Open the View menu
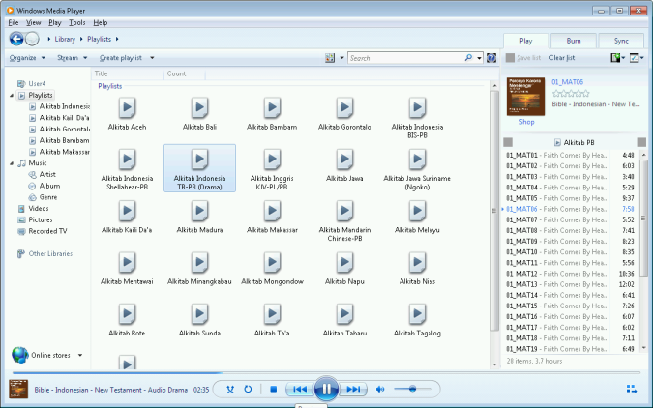Image resolution: width=653 pixels, height=408 pixels. (33, 22)
